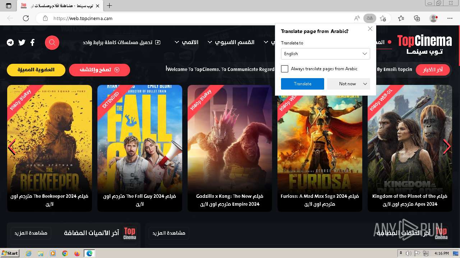Image resolution: width=460 pixels, height=258 pixels.
Task: Click the تصفح وإكتشف button
Action: [100, 70]
